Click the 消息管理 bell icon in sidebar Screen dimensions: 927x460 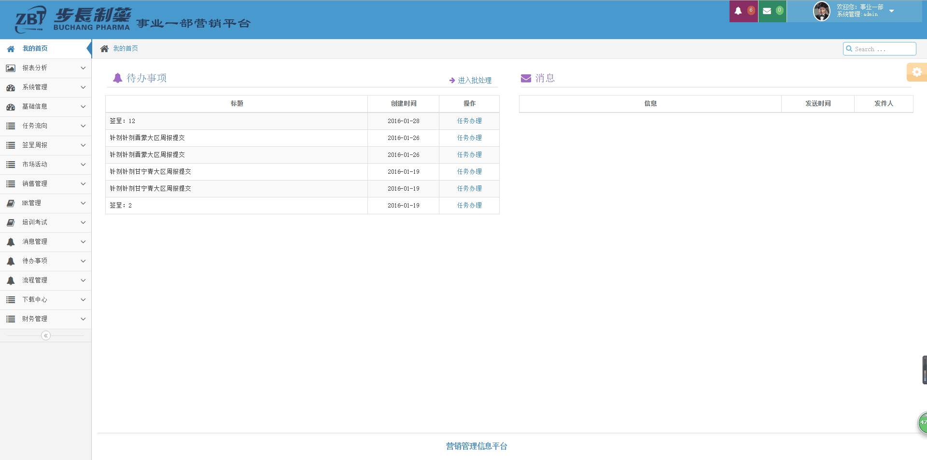pos(11,242)
